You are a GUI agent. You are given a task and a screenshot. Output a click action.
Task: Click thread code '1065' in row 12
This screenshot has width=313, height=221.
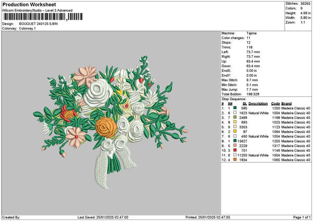[276, 160]
